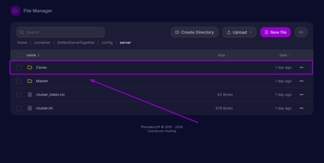Click the Create Directory button
Image resolution: width=324 pixels, height=163 pixels.
coord(195,32)
